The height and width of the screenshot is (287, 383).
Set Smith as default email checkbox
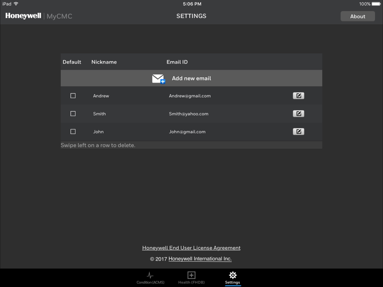(x=73, y=114)
